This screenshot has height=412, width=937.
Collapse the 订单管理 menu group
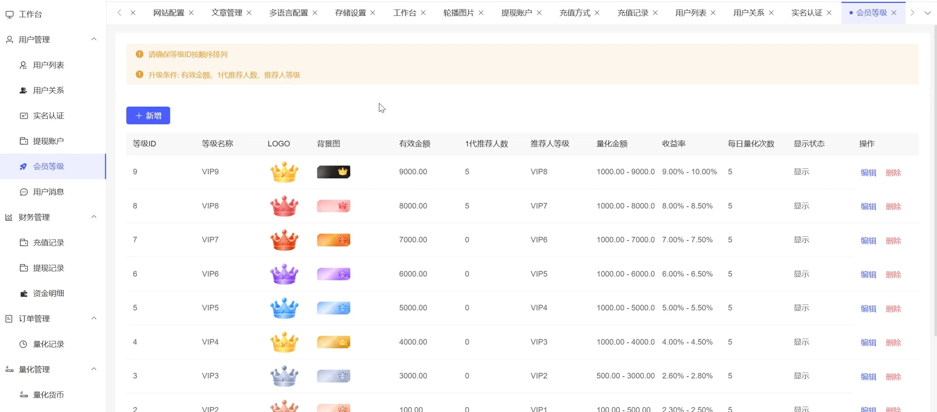click(x=93, y=318)
